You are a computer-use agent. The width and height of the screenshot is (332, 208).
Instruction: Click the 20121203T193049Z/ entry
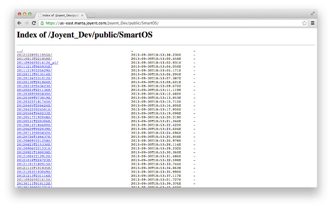[x=35, y=172]
